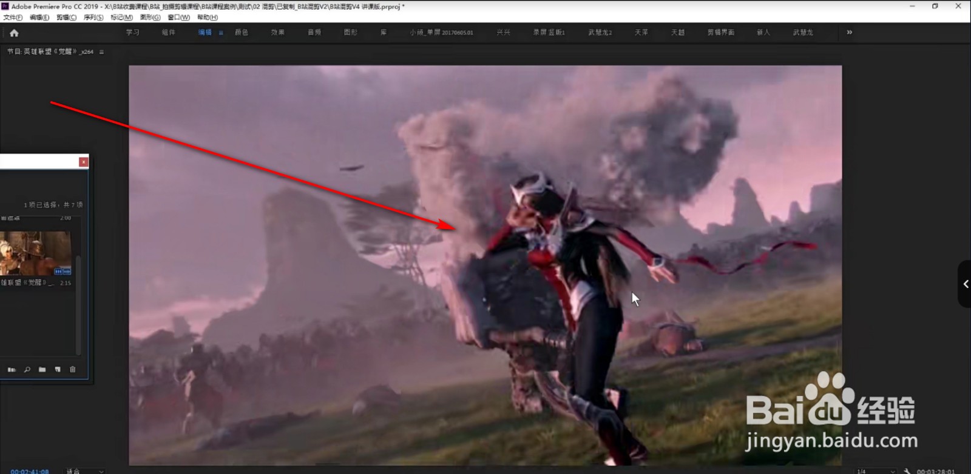The image size is (971, 474).
Task: Switch to the 颜色 workspace
Action: (242, 33)
